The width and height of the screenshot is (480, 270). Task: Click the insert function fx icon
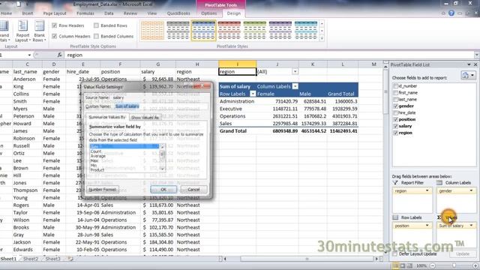(60, 55)
